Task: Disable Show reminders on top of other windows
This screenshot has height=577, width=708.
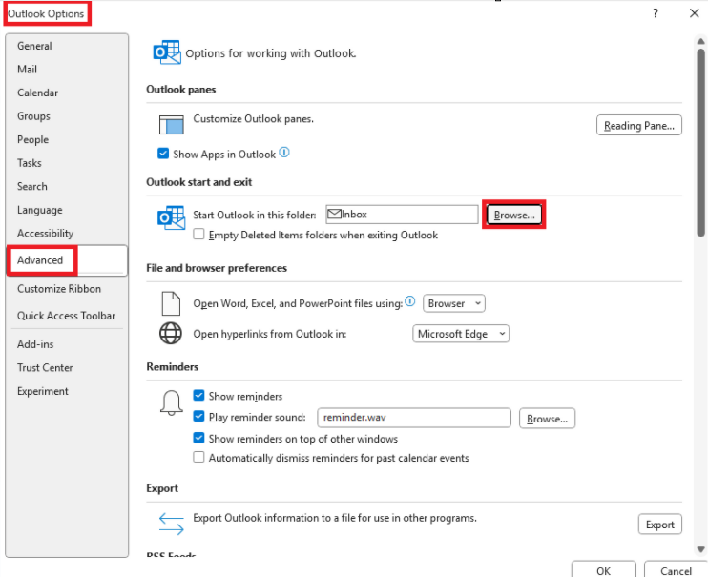Action: pyautogui.click(x=198, y=438)
